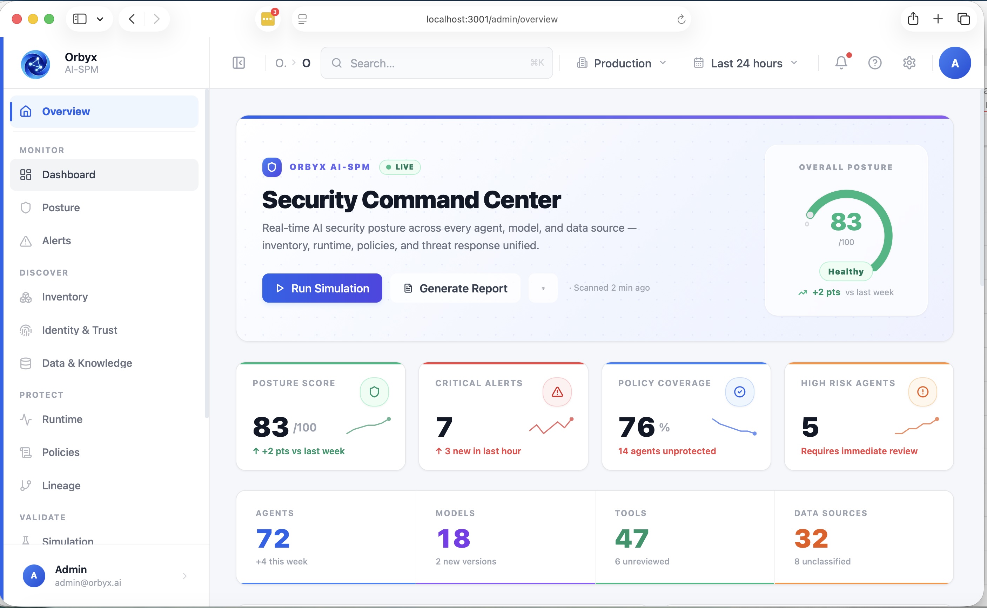Viewport: 987px width, 608px height.
Task: Open the Agents 72 stat card
Action: (326, 537)
